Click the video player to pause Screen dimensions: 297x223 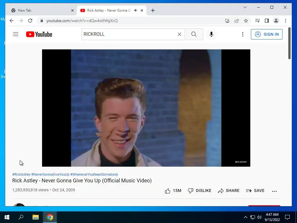(x=146, y=108)
